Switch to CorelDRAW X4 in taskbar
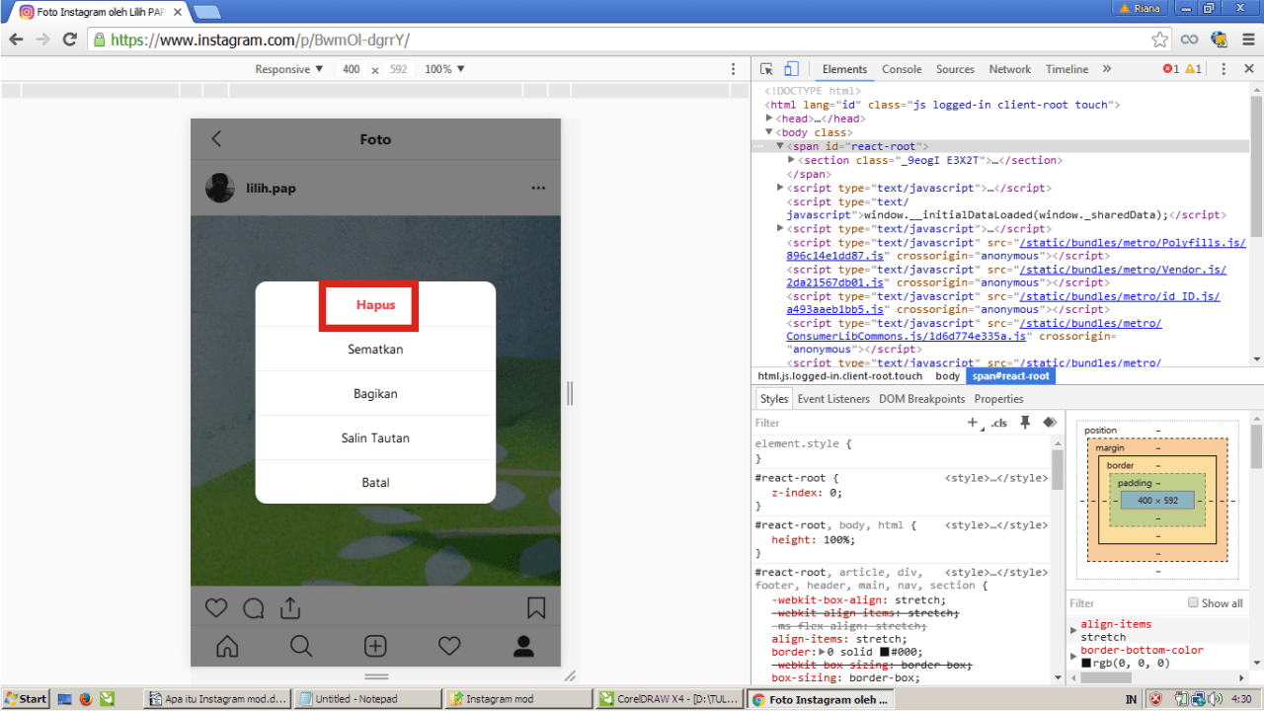This screenshot has height=711, width=1264. click(x=670, y=698)
